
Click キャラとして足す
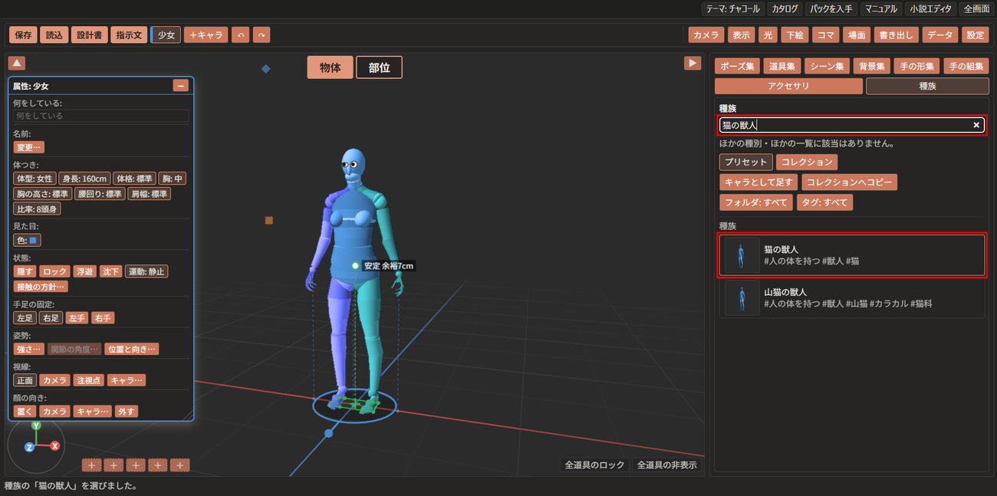pos(758,182)
